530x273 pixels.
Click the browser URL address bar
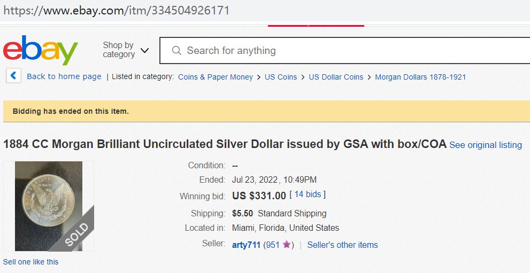214,10
